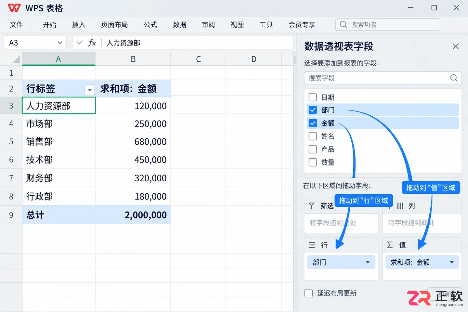
Task: Click the 搜索字段 input field
Action: (x=383, y=78)
